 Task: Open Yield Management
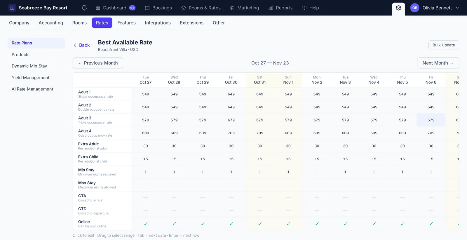pyautogui.click(x=36, y=78)
